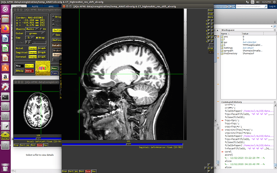Click the AFNI logo in controller window
277x173 pixels.
click(x=43, y=68)
